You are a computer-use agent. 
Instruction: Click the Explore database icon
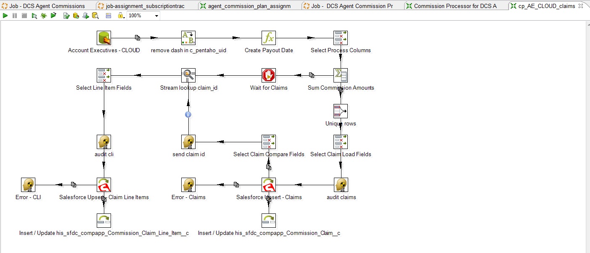[x=95, y=16]
